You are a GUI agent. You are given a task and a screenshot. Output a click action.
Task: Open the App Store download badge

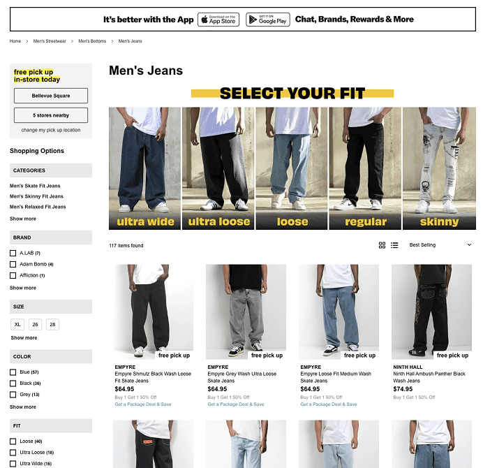[x=218, y=20]
